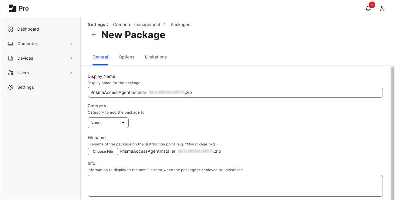Expand the Users sidebar submenu chevron
This screenshot has width=395, height=200.
(71, 73)
